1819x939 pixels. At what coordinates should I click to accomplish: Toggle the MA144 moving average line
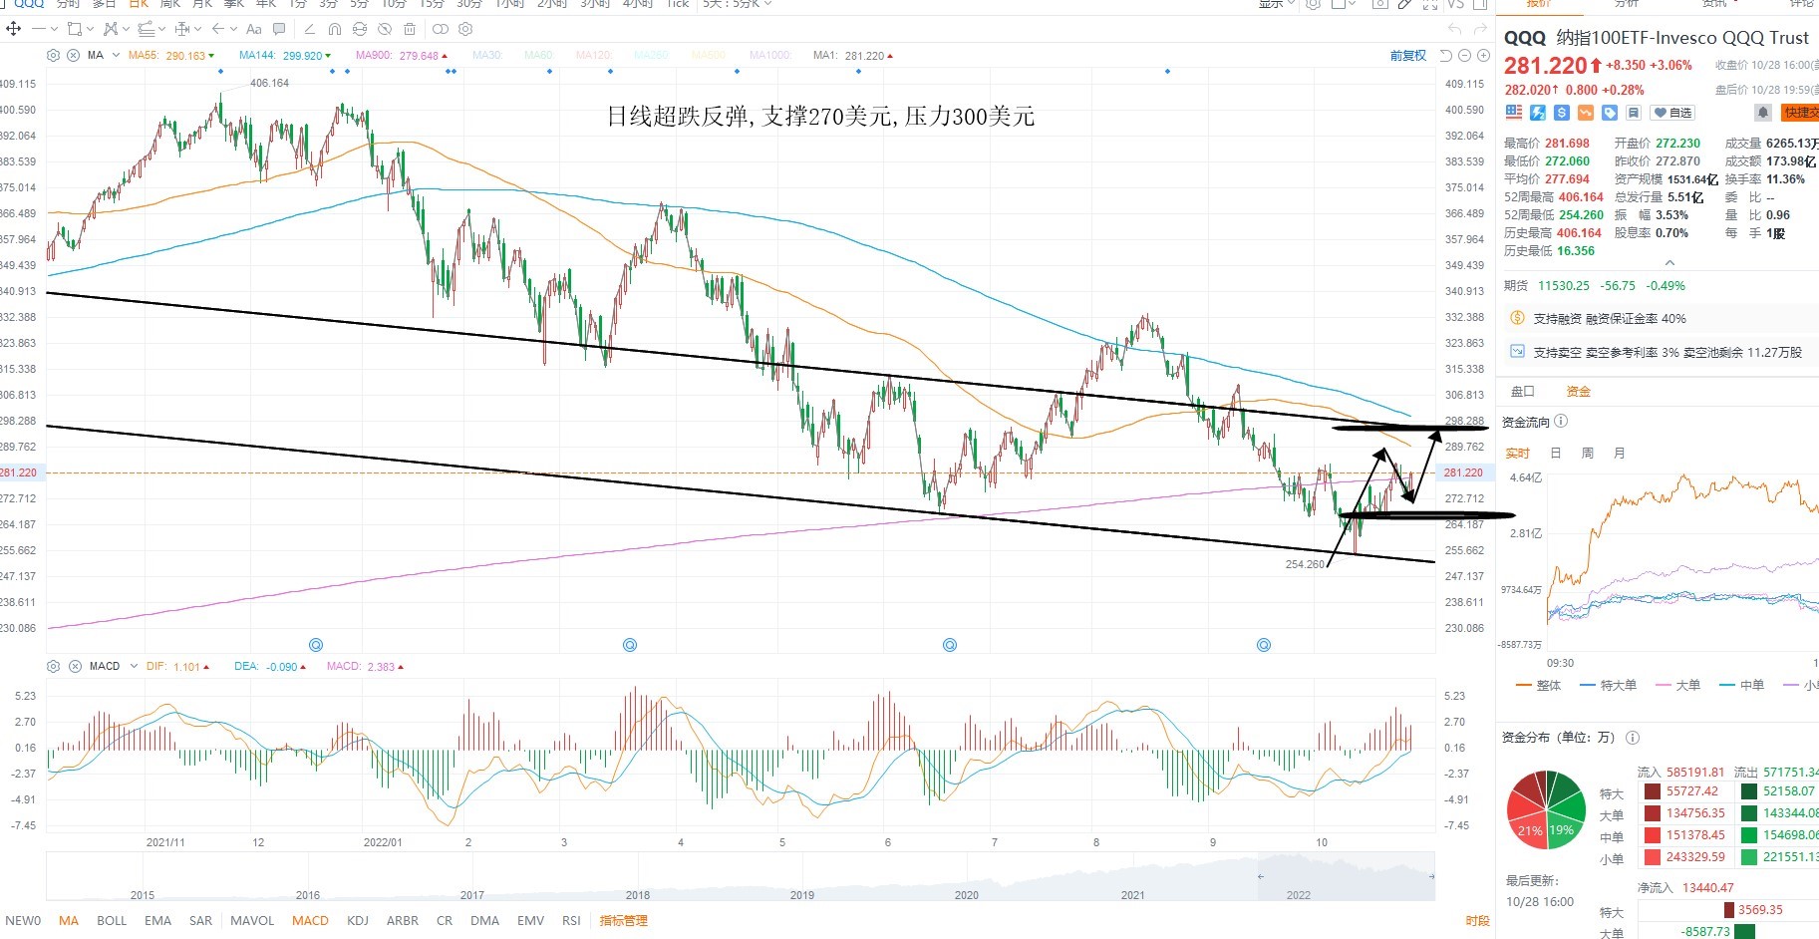(285, 56)
